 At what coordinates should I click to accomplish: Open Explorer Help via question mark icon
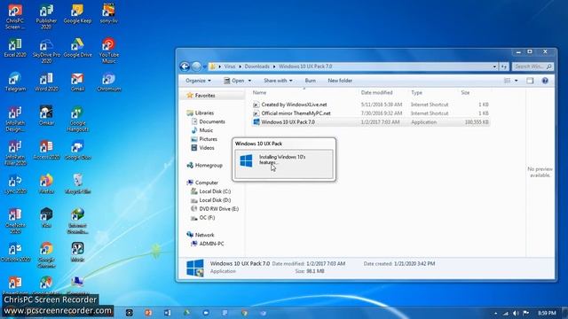pyautogui.click(x=545, y=81)
